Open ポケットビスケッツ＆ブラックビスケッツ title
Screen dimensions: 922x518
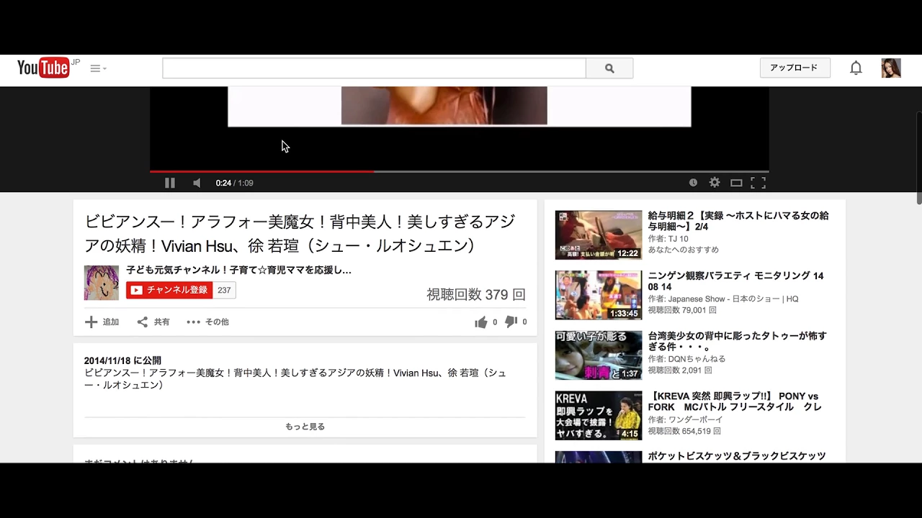tap(737, 456)
